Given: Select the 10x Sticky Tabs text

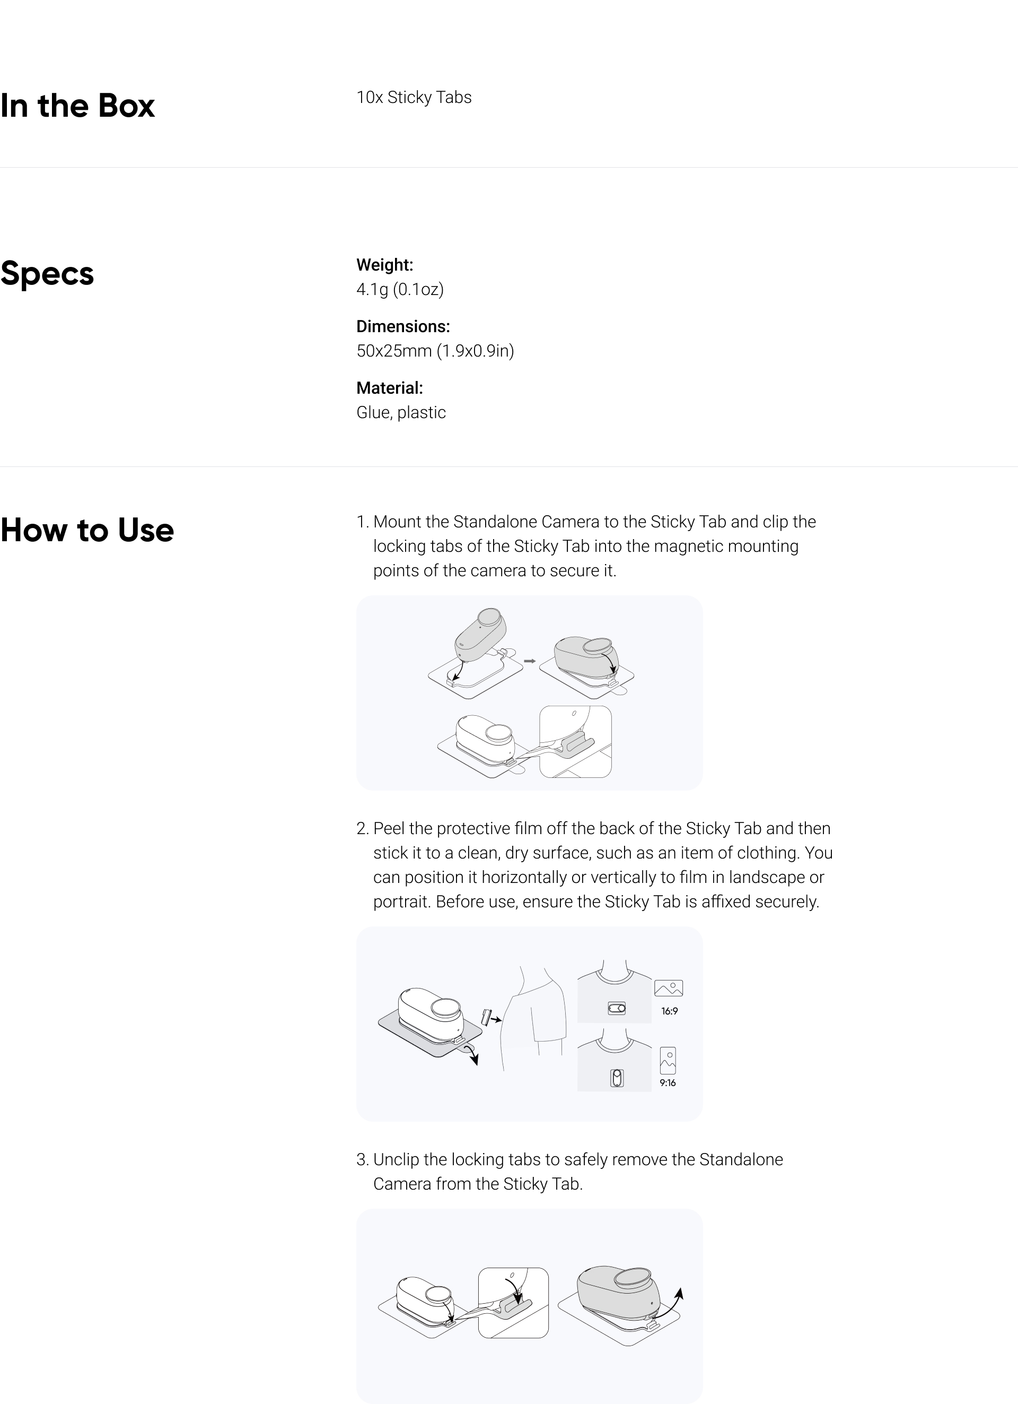Looking at the screenshot, I should (414, 97).
